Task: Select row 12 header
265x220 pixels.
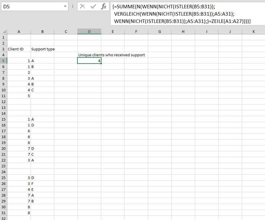Action: [x=3, y=102]
